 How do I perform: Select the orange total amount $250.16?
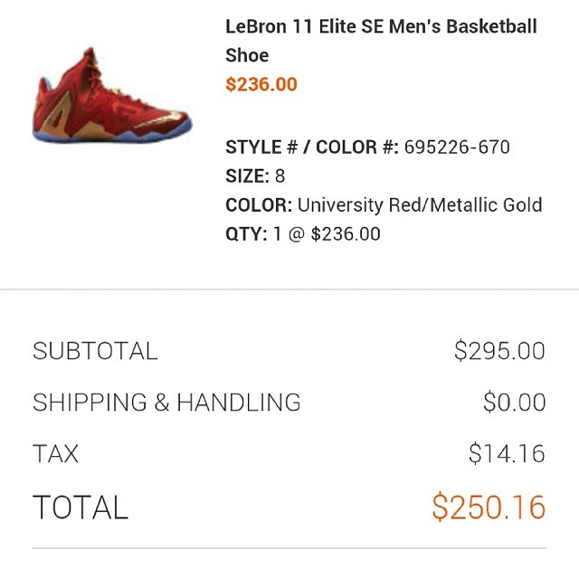tap(489, 507)
